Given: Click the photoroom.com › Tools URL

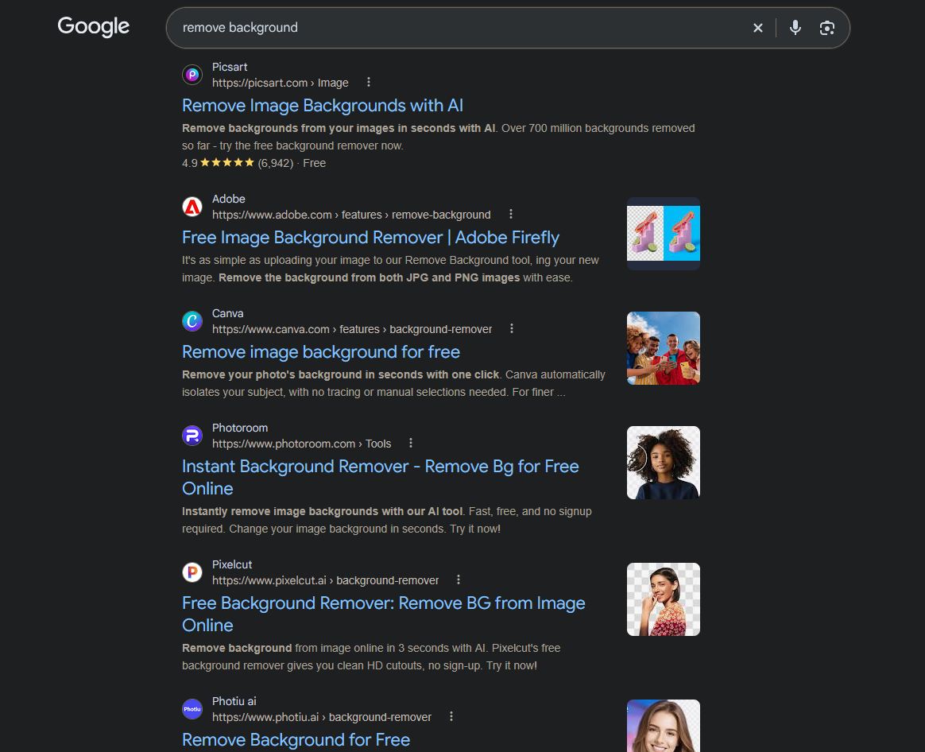Looking at the screenshot, I should 301,444.
